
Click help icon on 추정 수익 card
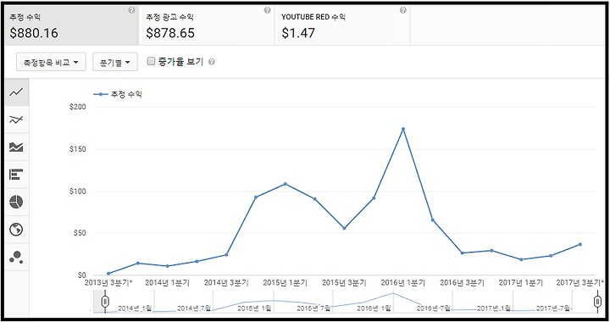point(131,10)
